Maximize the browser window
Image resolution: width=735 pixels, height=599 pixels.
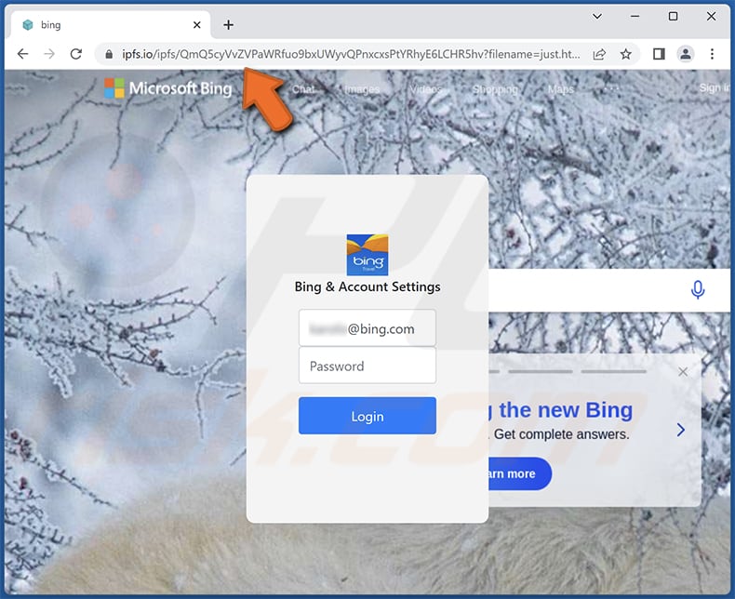coord(673,17)
